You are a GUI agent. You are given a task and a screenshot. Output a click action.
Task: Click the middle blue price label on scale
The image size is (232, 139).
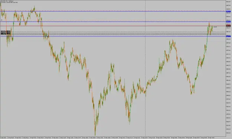(228, 22)
